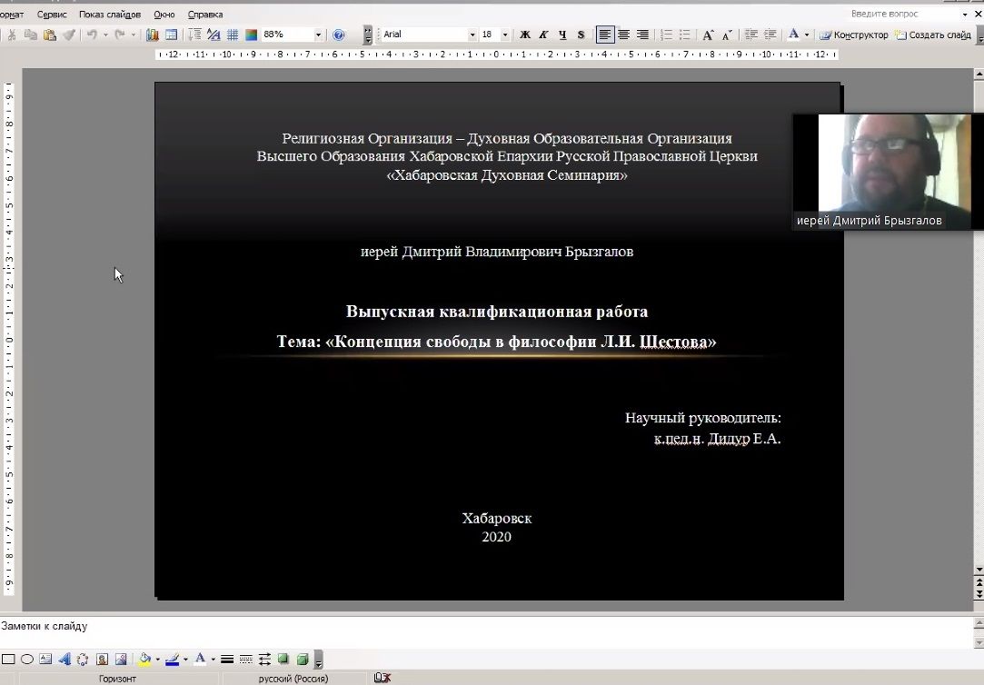Open the zoom percentage dropdown
984x685 pixels.
click(318, 35)
